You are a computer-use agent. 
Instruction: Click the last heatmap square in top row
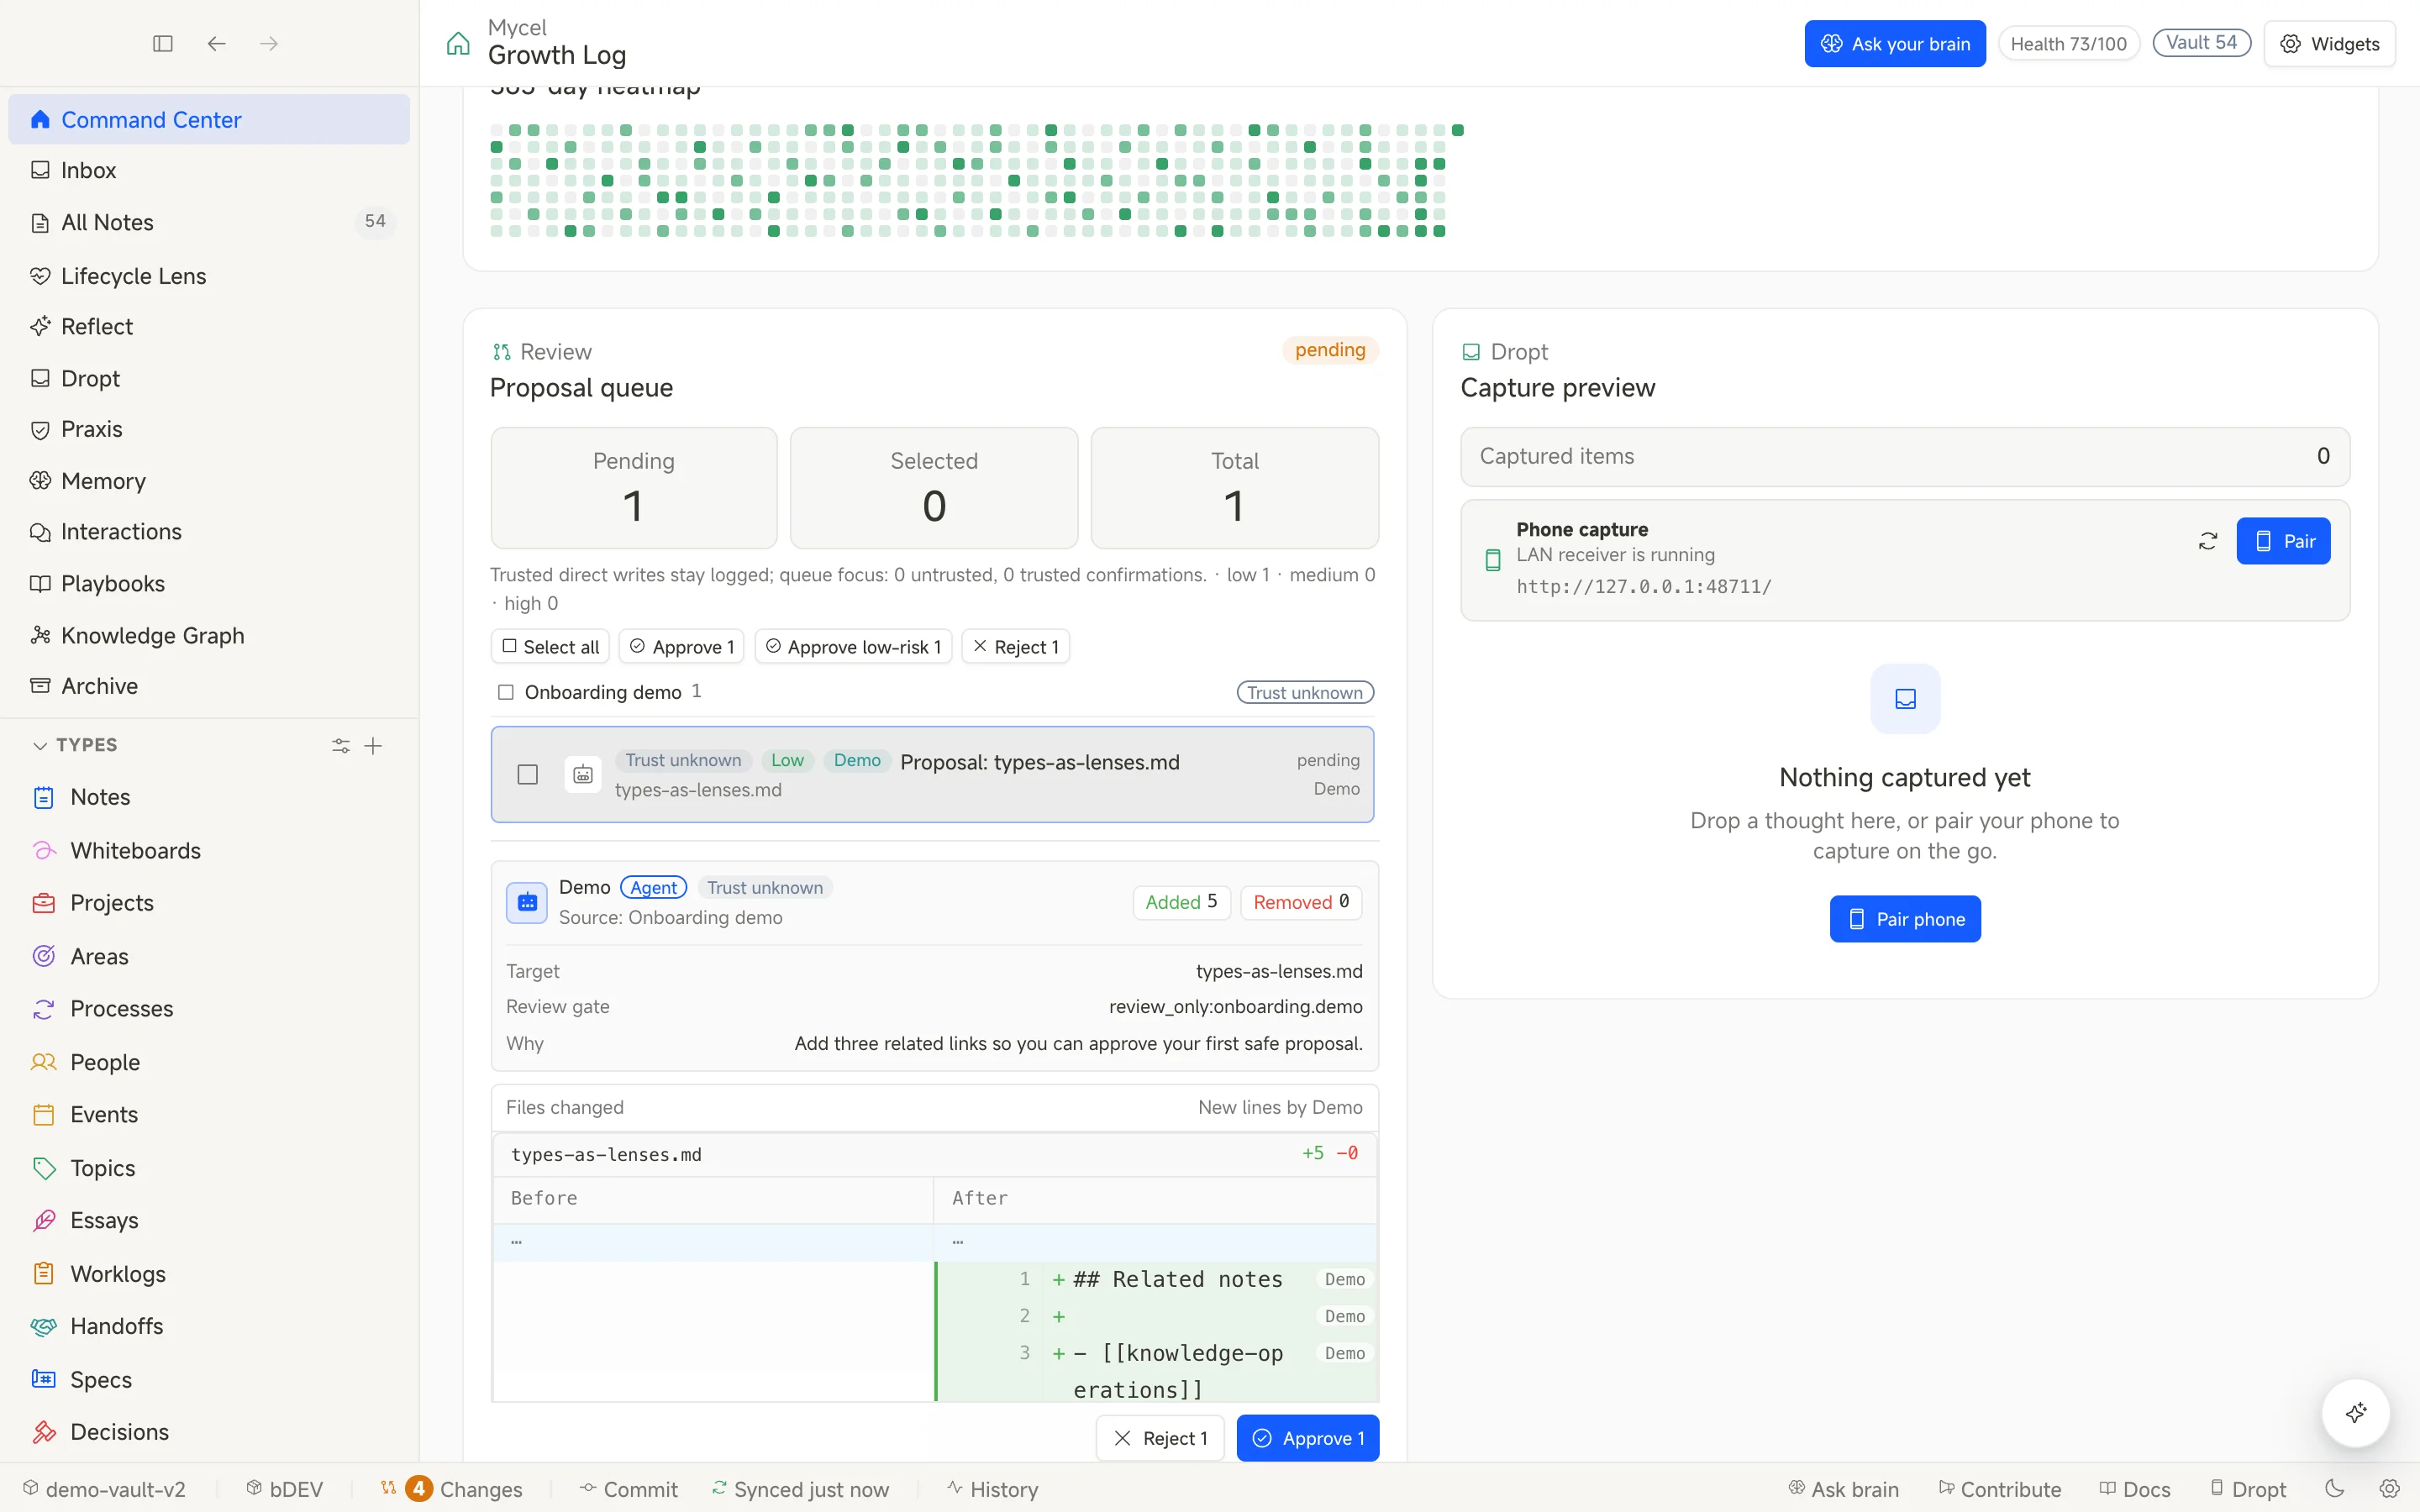[1458, 130]
